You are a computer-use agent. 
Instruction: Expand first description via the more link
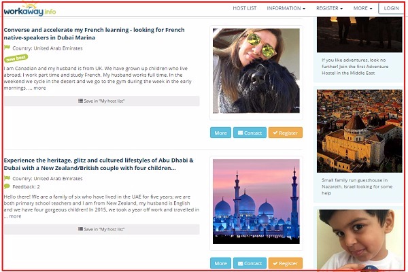click(40, 88)
